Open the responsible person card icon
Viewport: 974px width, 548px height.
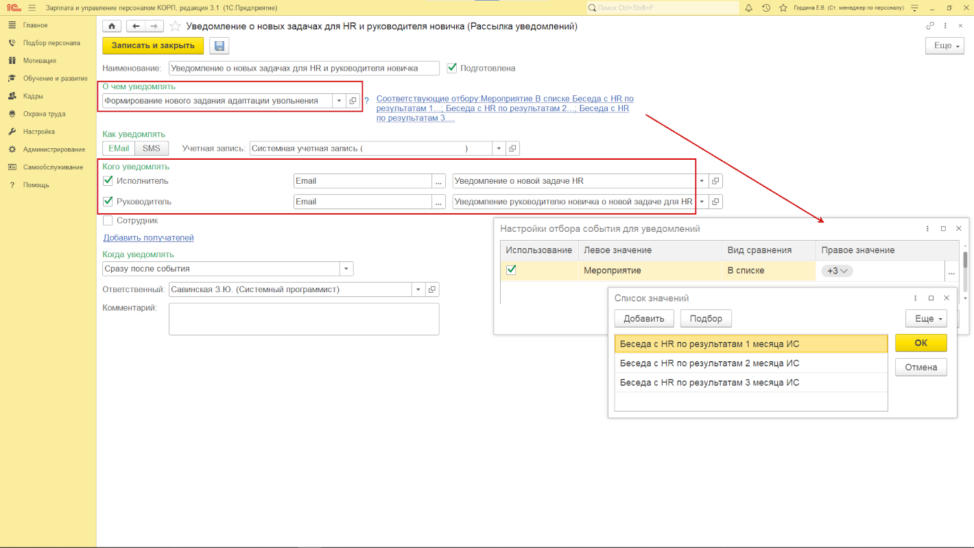[x=431, y=289]
